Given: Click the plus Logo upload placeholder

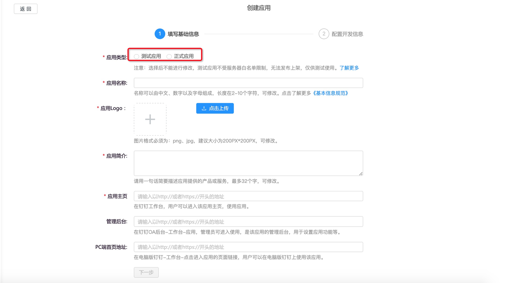Looking at the screenshot, I should [x=150, y=119].
